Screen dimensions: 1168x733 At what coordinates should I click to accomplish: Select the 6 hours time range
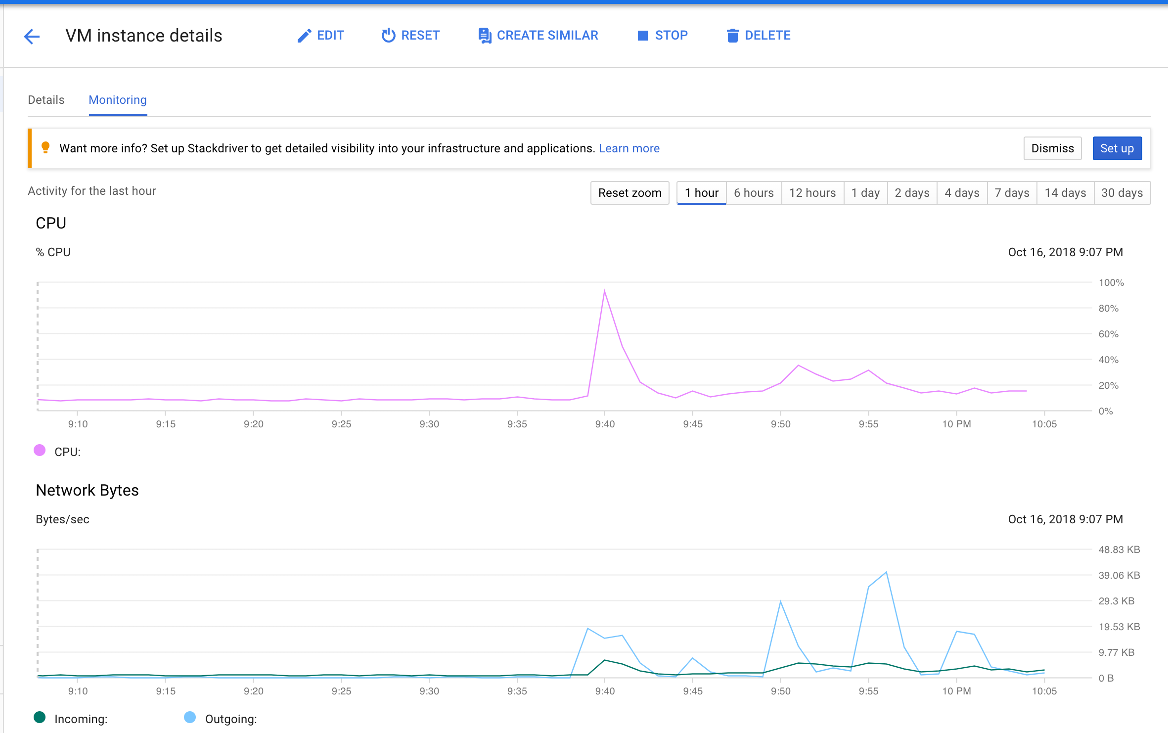pyautogui.click(x=754, y=193)
